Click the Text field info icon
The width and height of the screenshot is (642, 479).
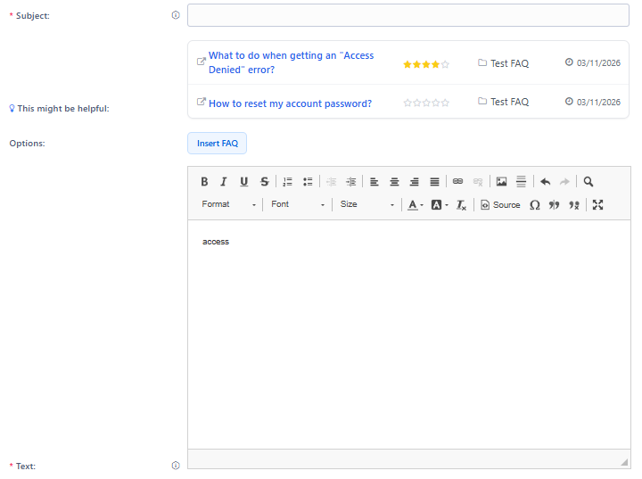click(x=176, y=466)
